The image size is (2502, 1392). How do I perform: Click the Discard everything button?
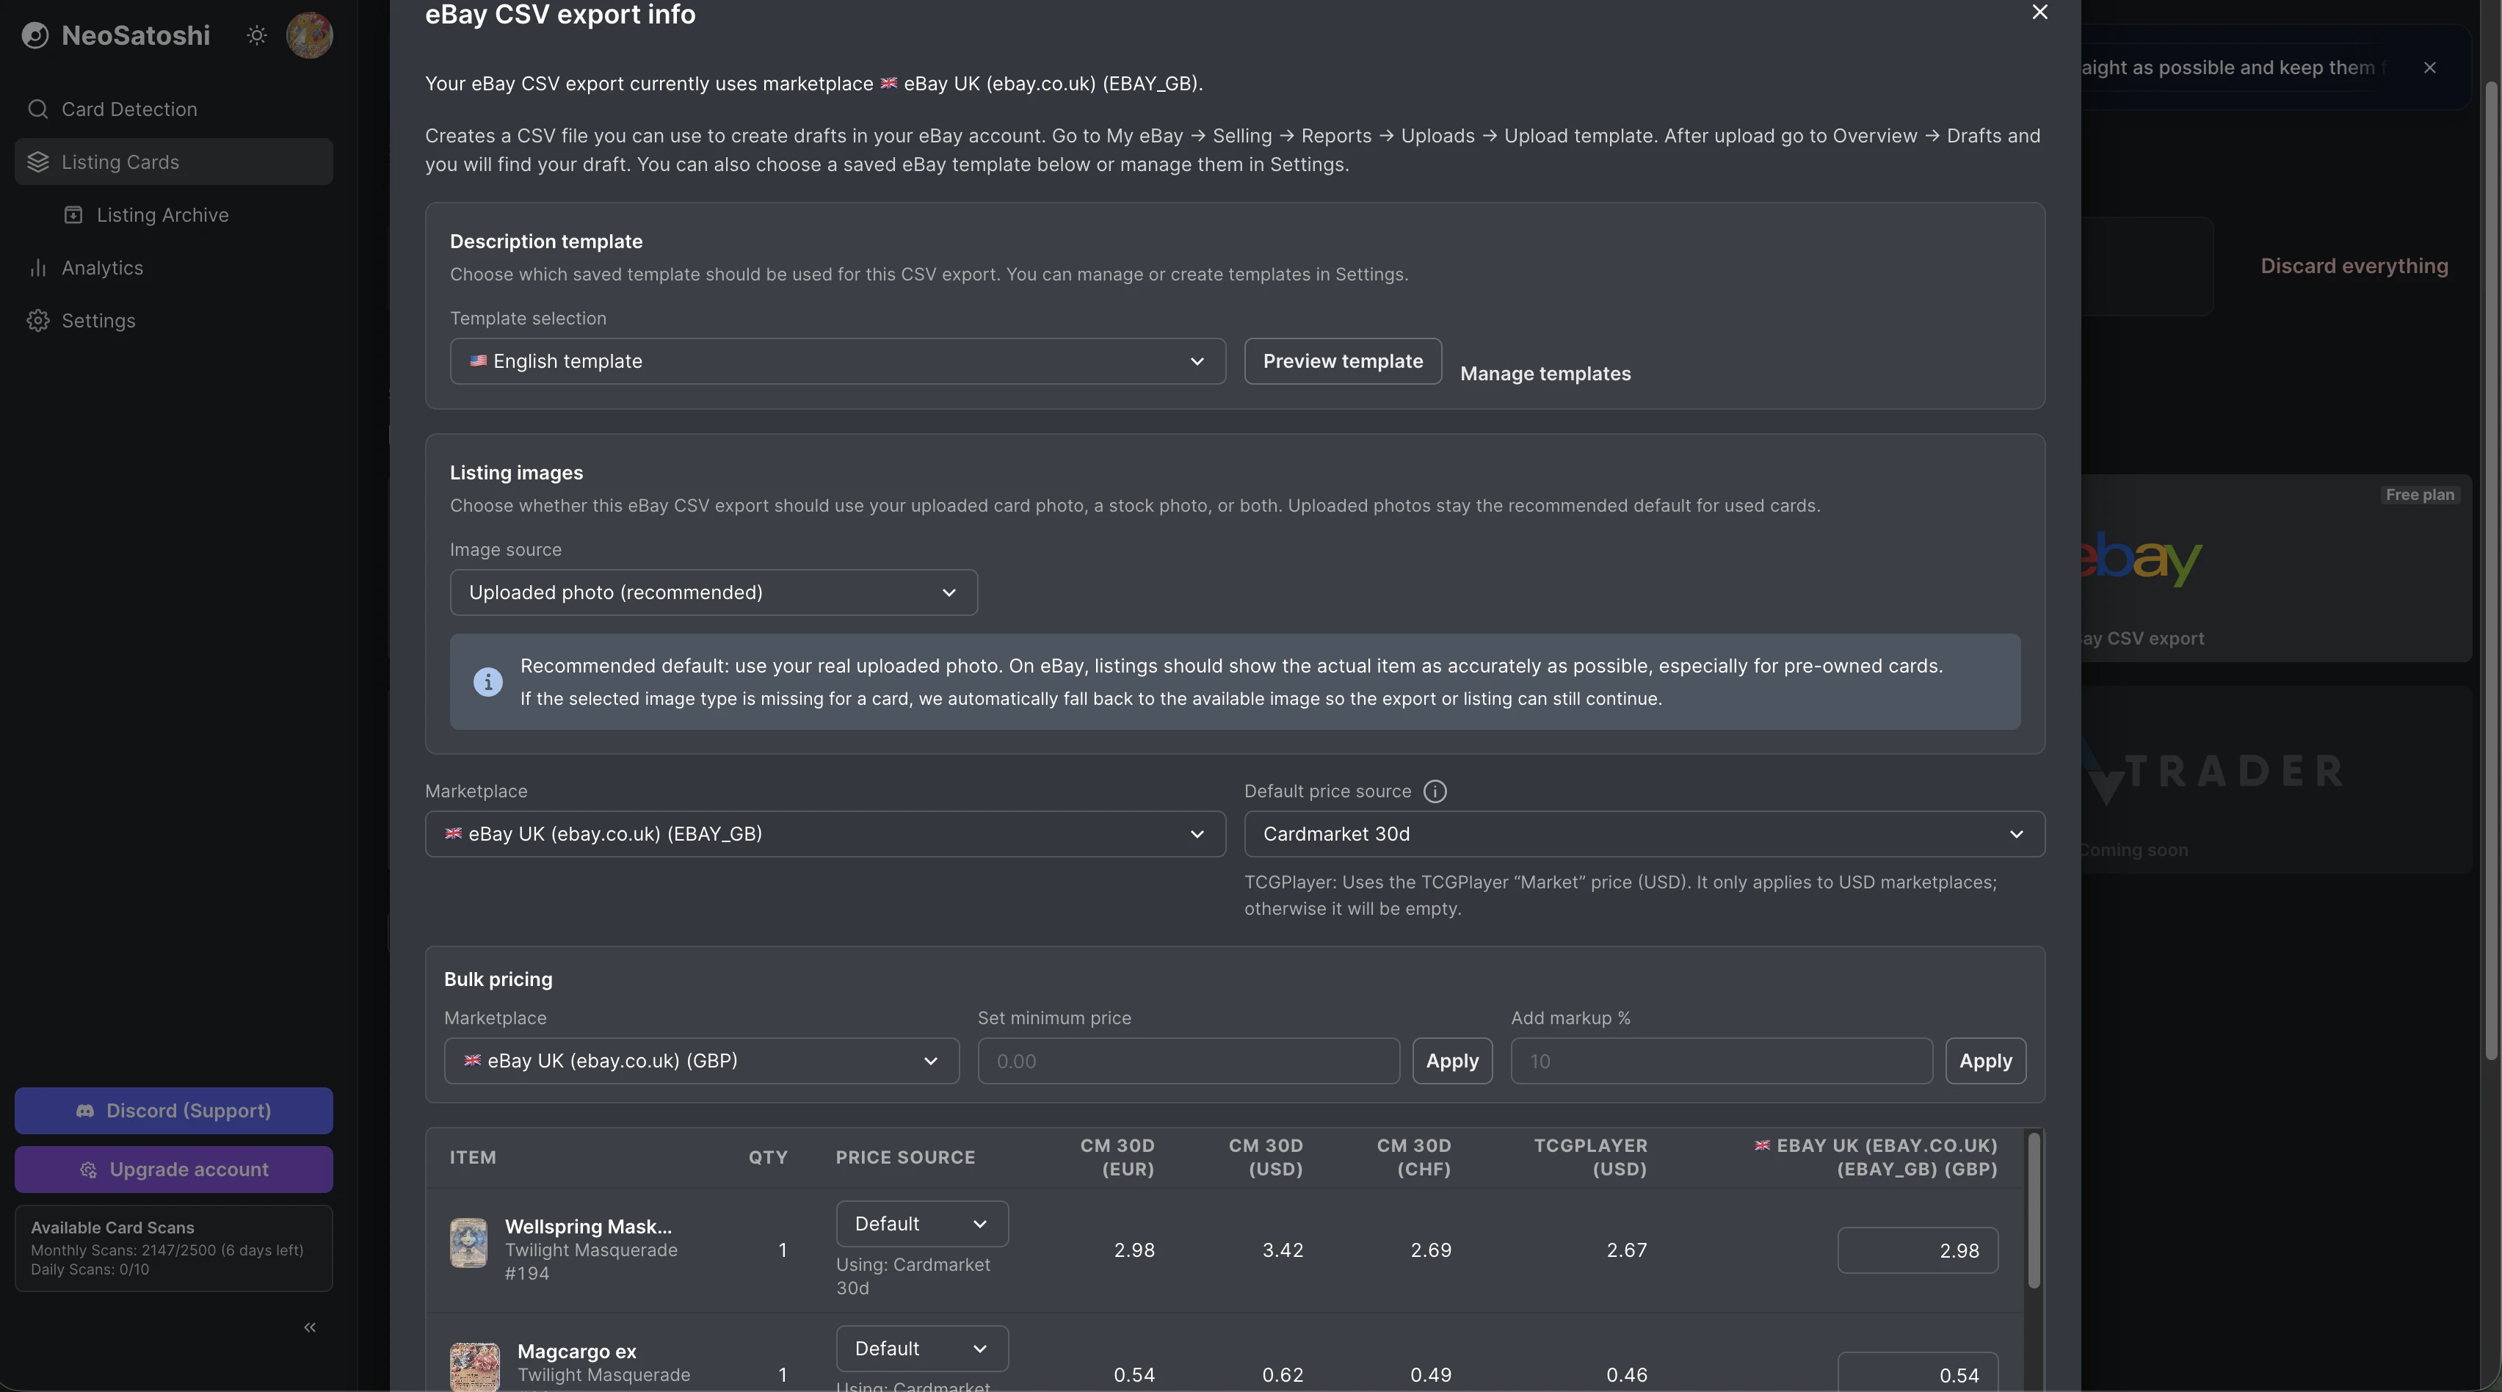pos(2355,265)
